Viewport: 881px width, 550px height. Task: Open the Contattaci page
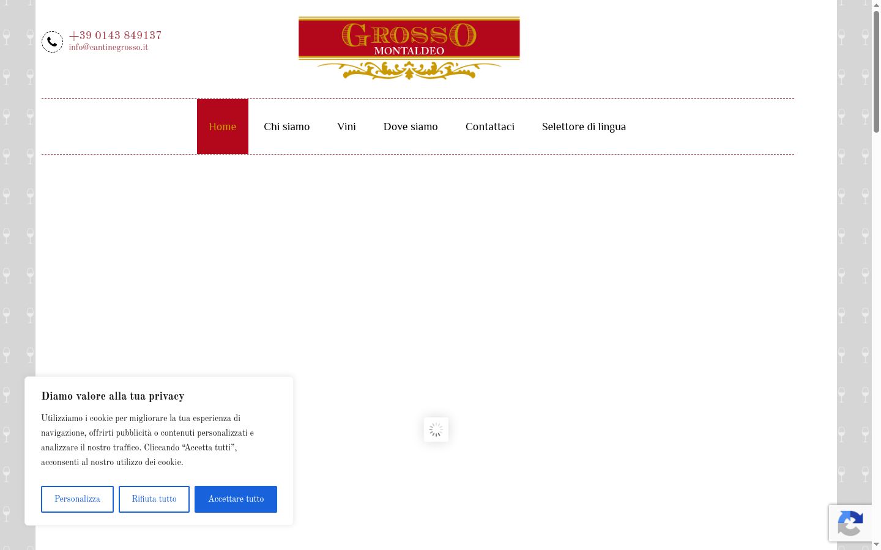click(x=490, y=127)
